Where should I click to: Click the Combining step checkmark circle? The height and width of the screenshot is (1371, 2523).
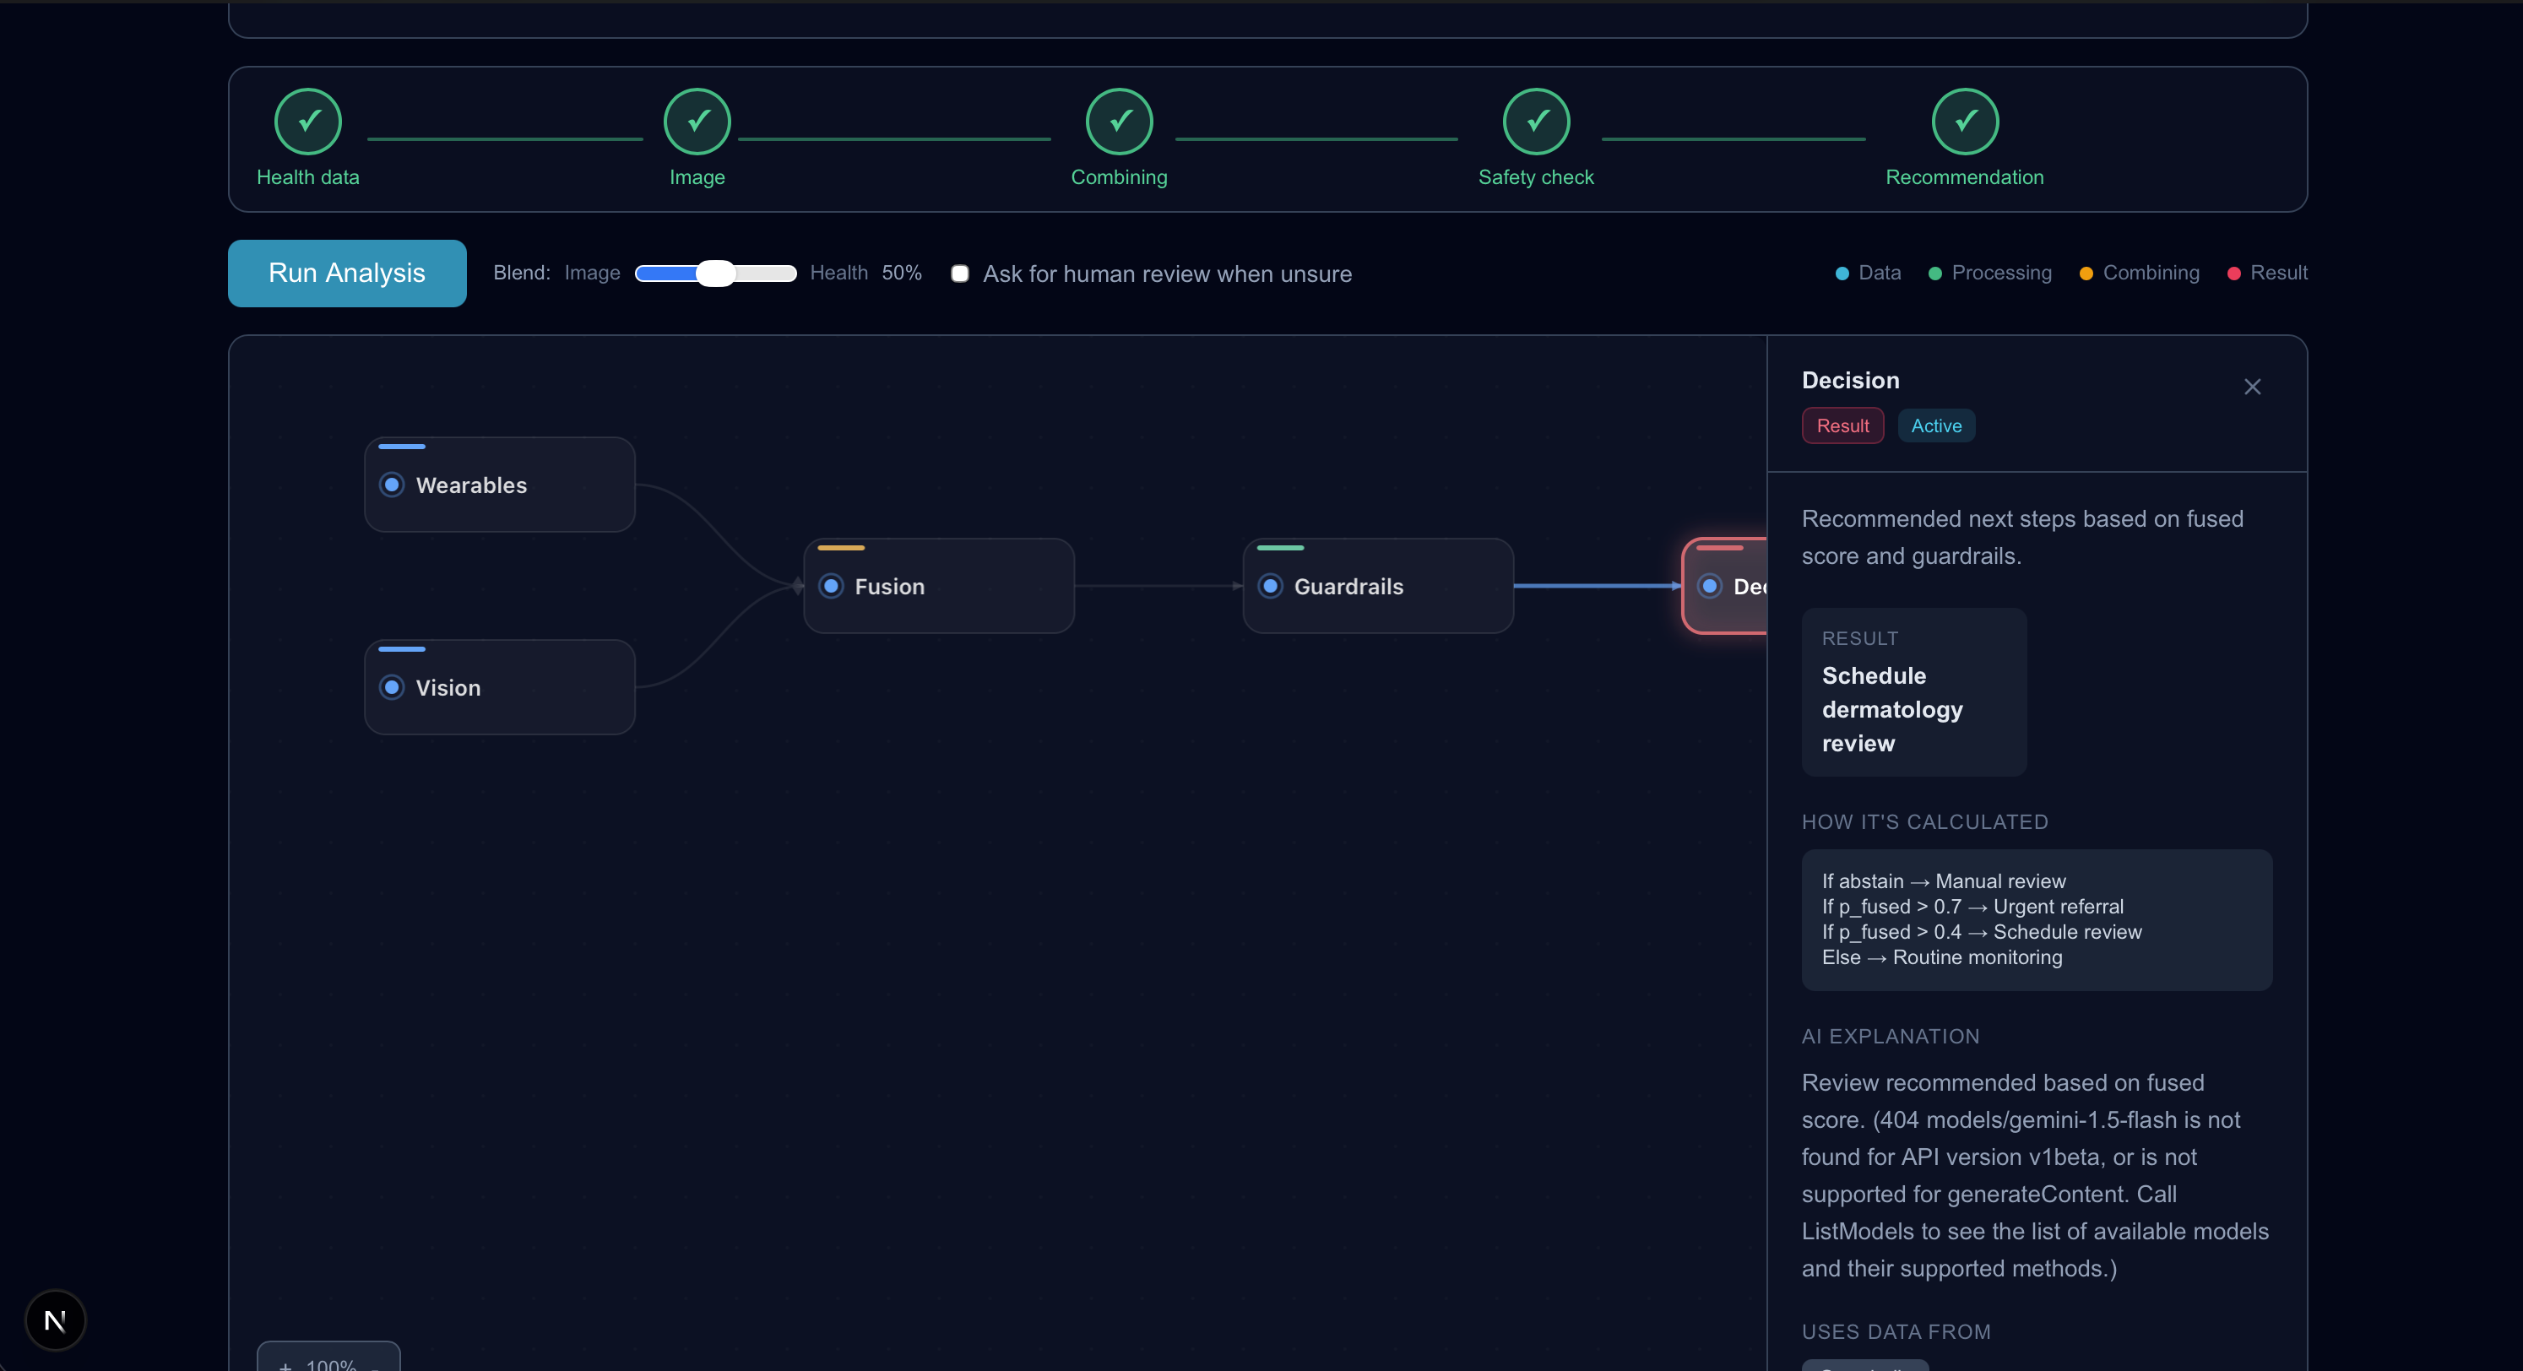click(1119, 122)
